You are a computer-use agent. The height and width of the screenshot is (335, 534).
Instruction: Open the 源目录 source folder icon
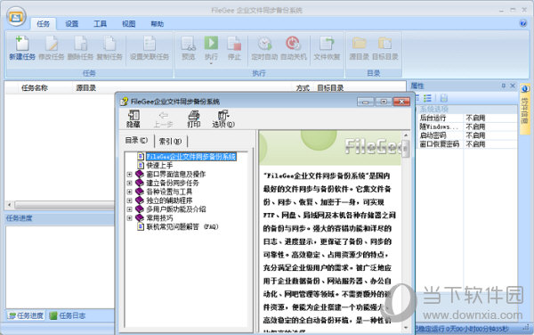(359, 45)
